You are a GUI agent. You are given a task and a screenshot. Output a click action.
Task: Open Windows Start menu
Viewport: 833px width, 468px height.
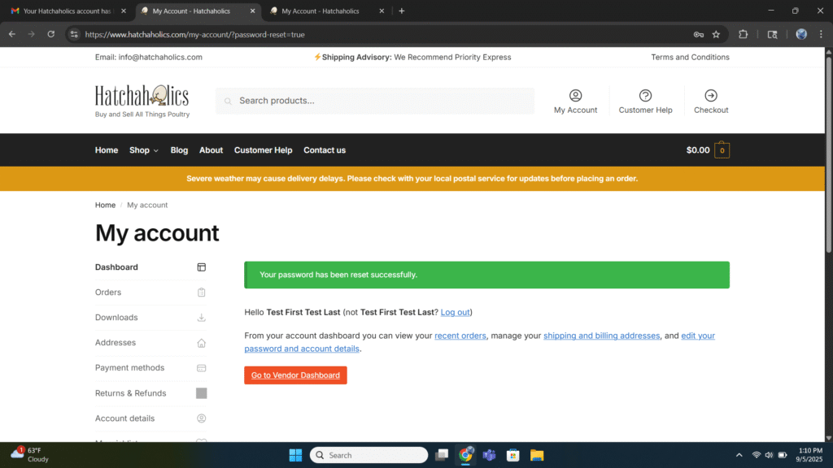pyautogui.click(x=295, y=455)
